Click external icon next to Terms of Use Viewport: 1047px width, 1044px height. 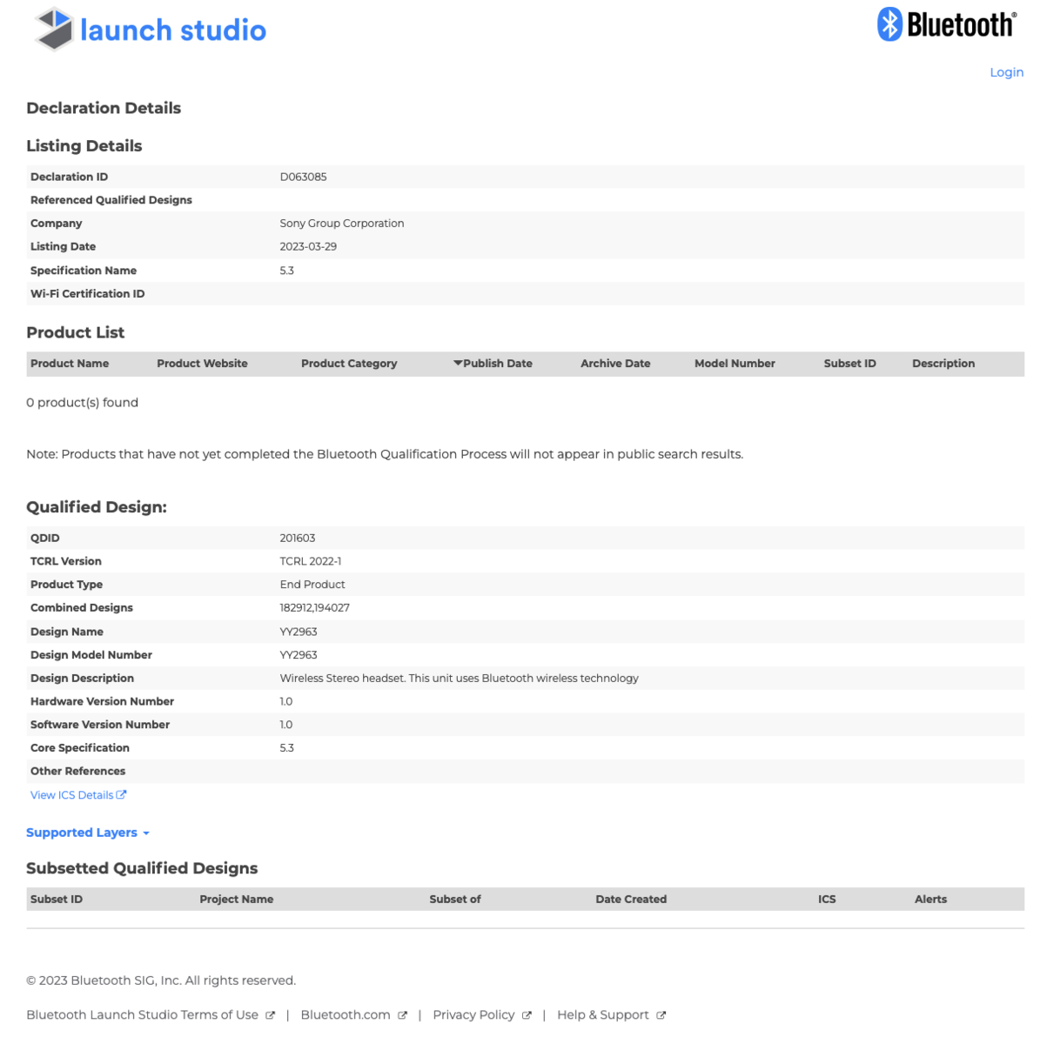(271, 1015)
